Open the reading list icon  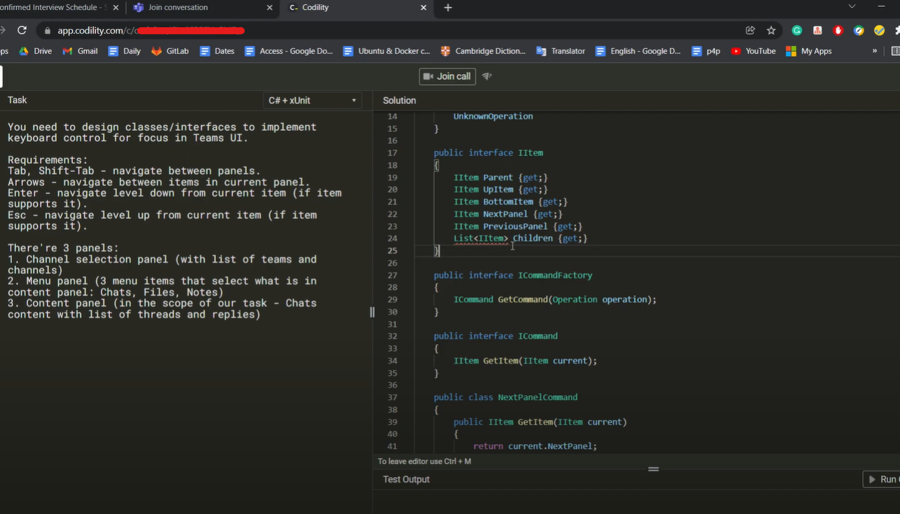pos(896,51)
